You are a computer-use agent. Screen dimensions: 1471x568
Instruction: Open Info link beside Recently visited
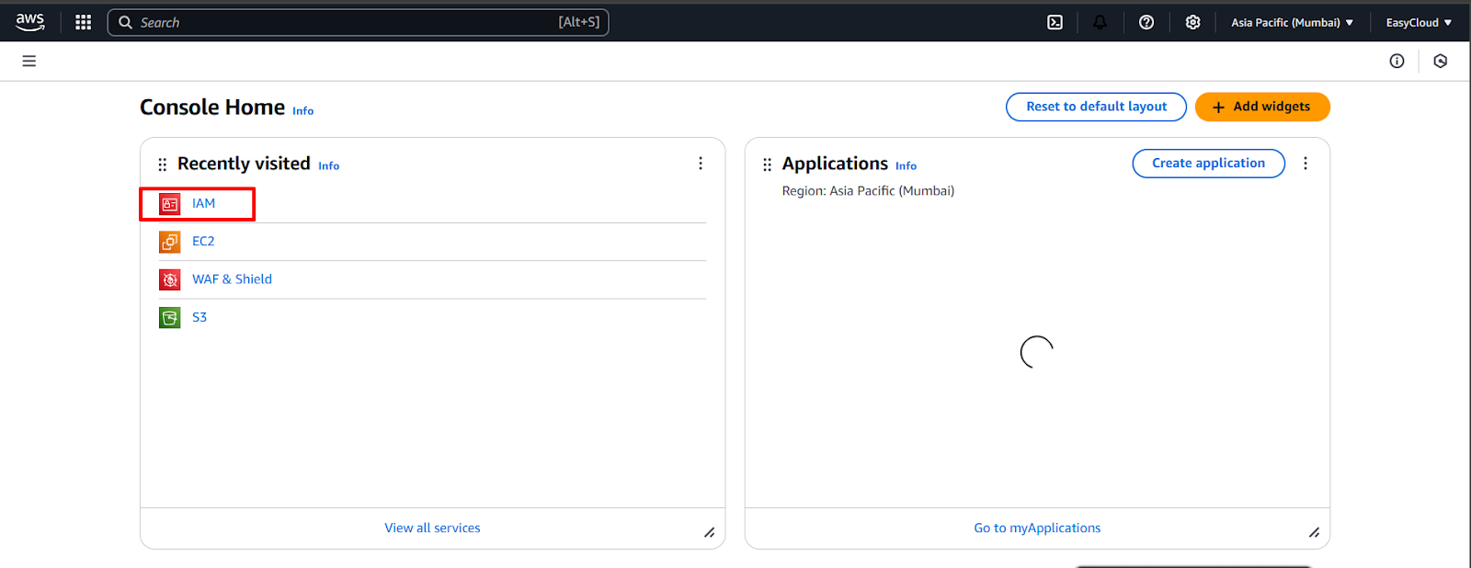click(328, 166)
